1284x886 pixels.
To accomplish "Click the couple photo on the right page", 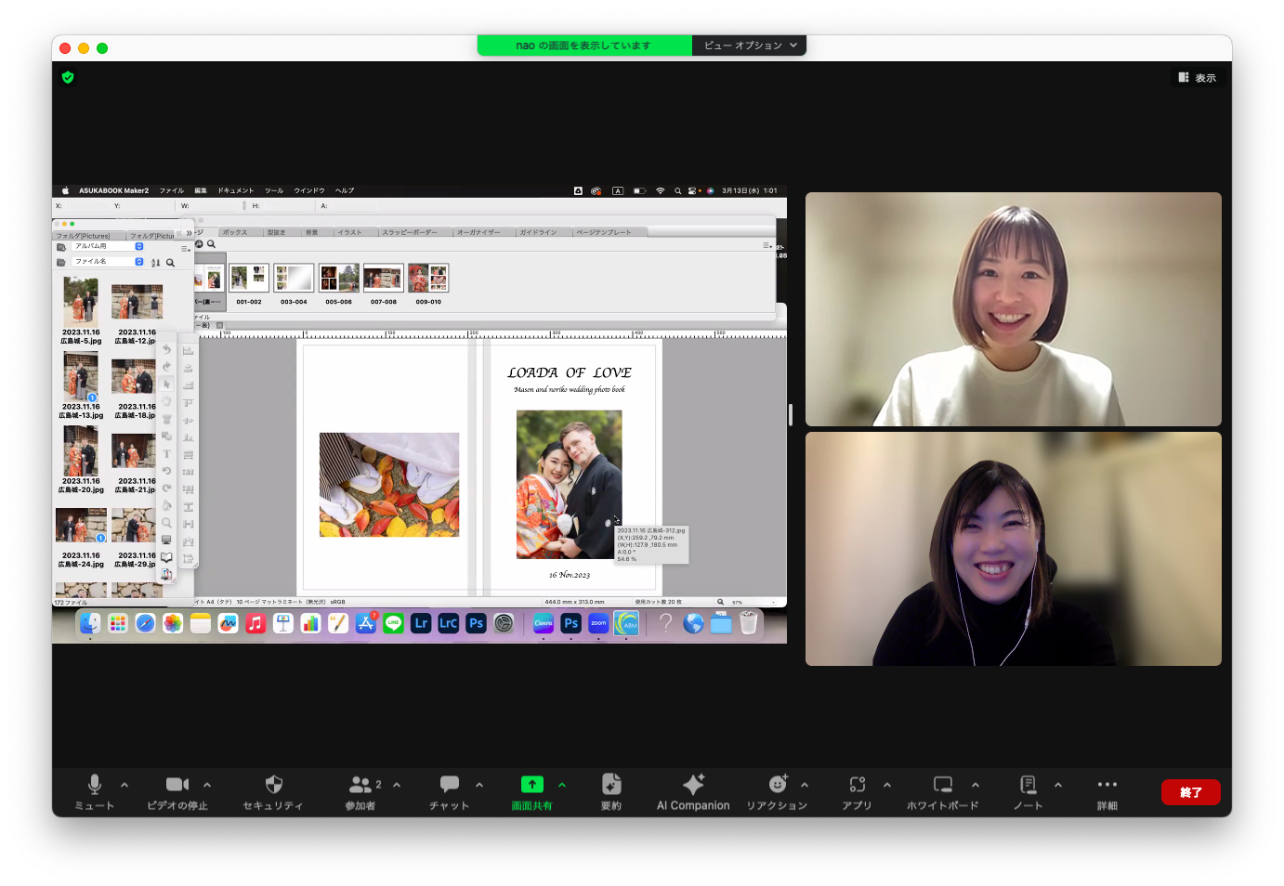I will [x=570, y=485].
